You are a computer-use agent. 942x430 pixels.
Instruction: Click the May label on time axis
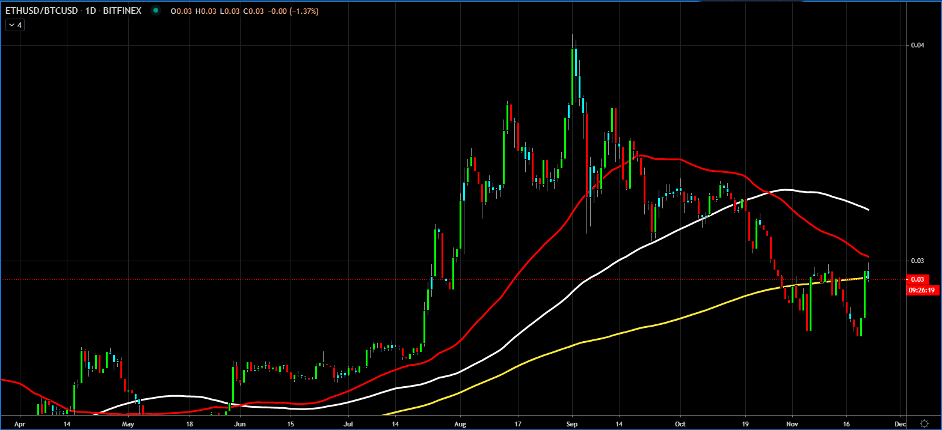[129, 423]
